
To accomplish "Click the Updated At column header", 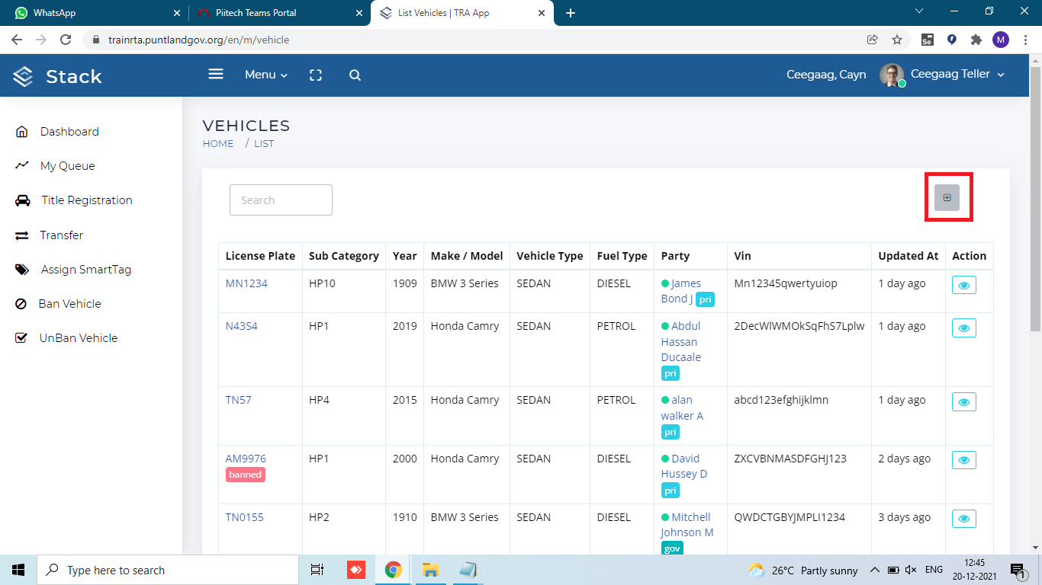I will click(909, 256).
